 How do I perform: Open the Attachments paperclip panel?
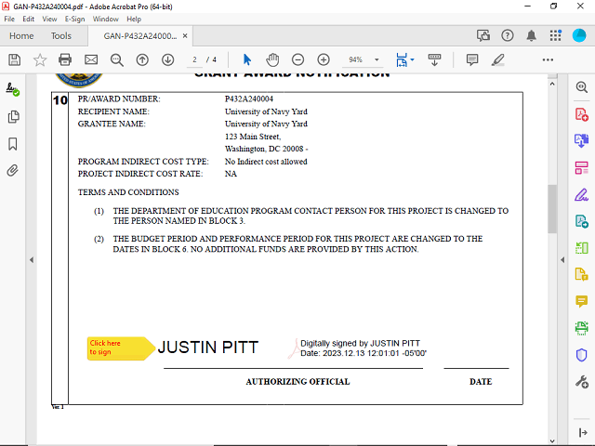coord(13,171)
